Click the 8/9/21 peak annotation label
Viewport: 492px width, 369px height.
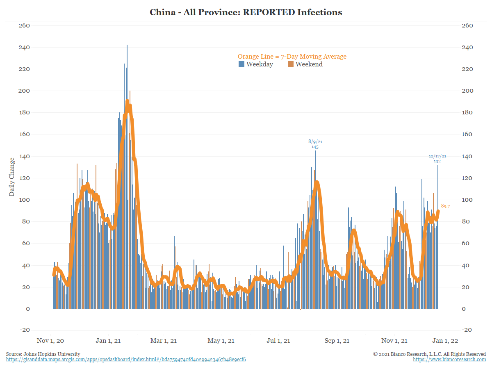click(315, 142)
